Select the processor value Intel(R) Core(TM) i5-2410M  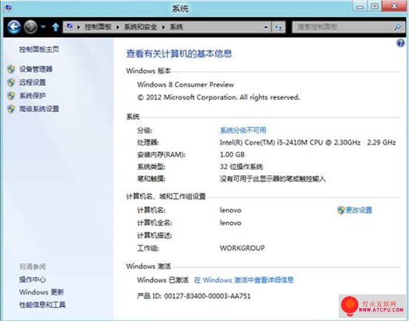point(308,142)
